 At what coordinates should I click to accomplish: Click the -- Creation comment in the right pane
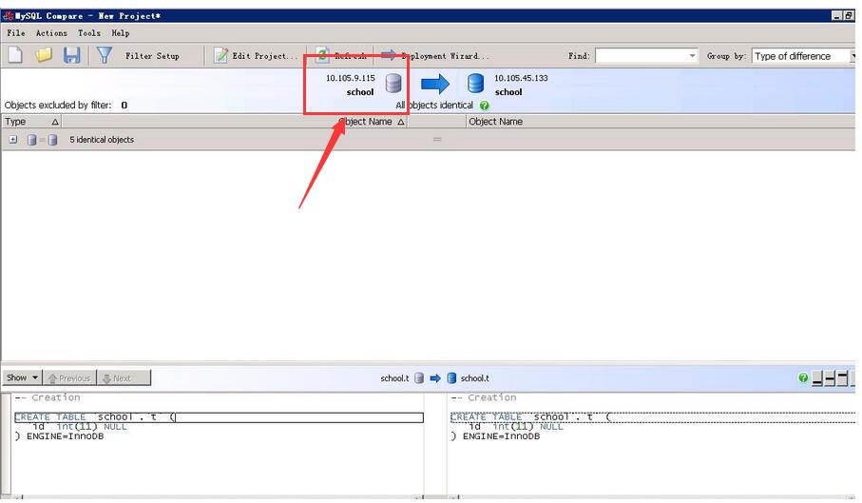pos(484,397)
